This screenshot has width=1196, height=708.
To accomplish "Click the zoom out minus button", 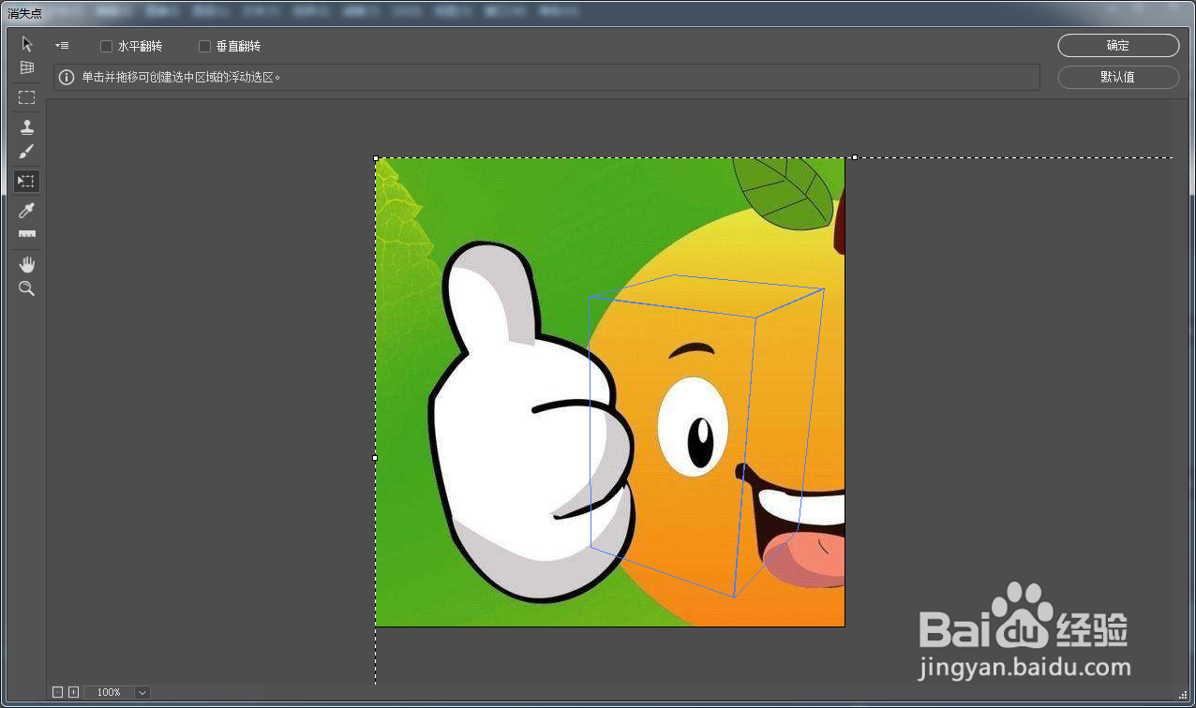I will [x=57, y=692].
